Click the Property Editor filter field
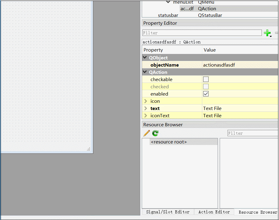Screen dimensions: 279x220 (x=202, y=33)
